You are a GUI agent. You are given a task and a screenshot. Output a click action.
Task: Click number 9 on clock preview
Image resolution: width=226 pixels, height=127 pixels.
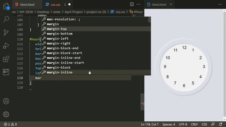click(x=165, y=67)
